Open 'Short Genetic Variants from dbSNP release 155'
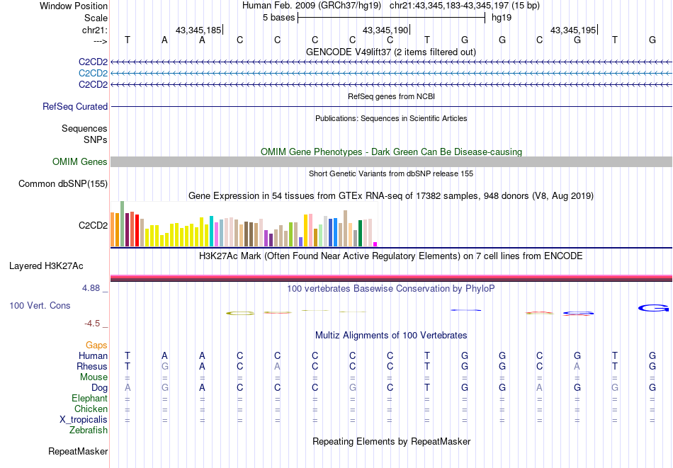 [x=391, y=173]
